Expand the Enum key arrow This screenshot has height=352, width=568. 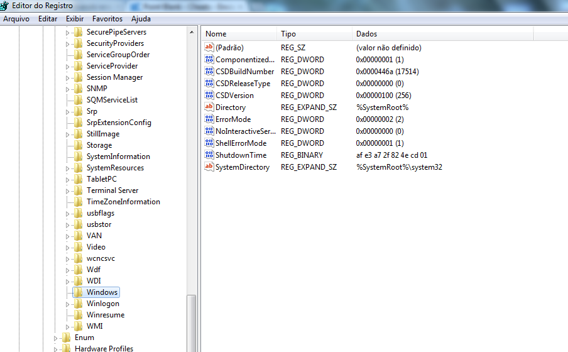tap(56, 338)
